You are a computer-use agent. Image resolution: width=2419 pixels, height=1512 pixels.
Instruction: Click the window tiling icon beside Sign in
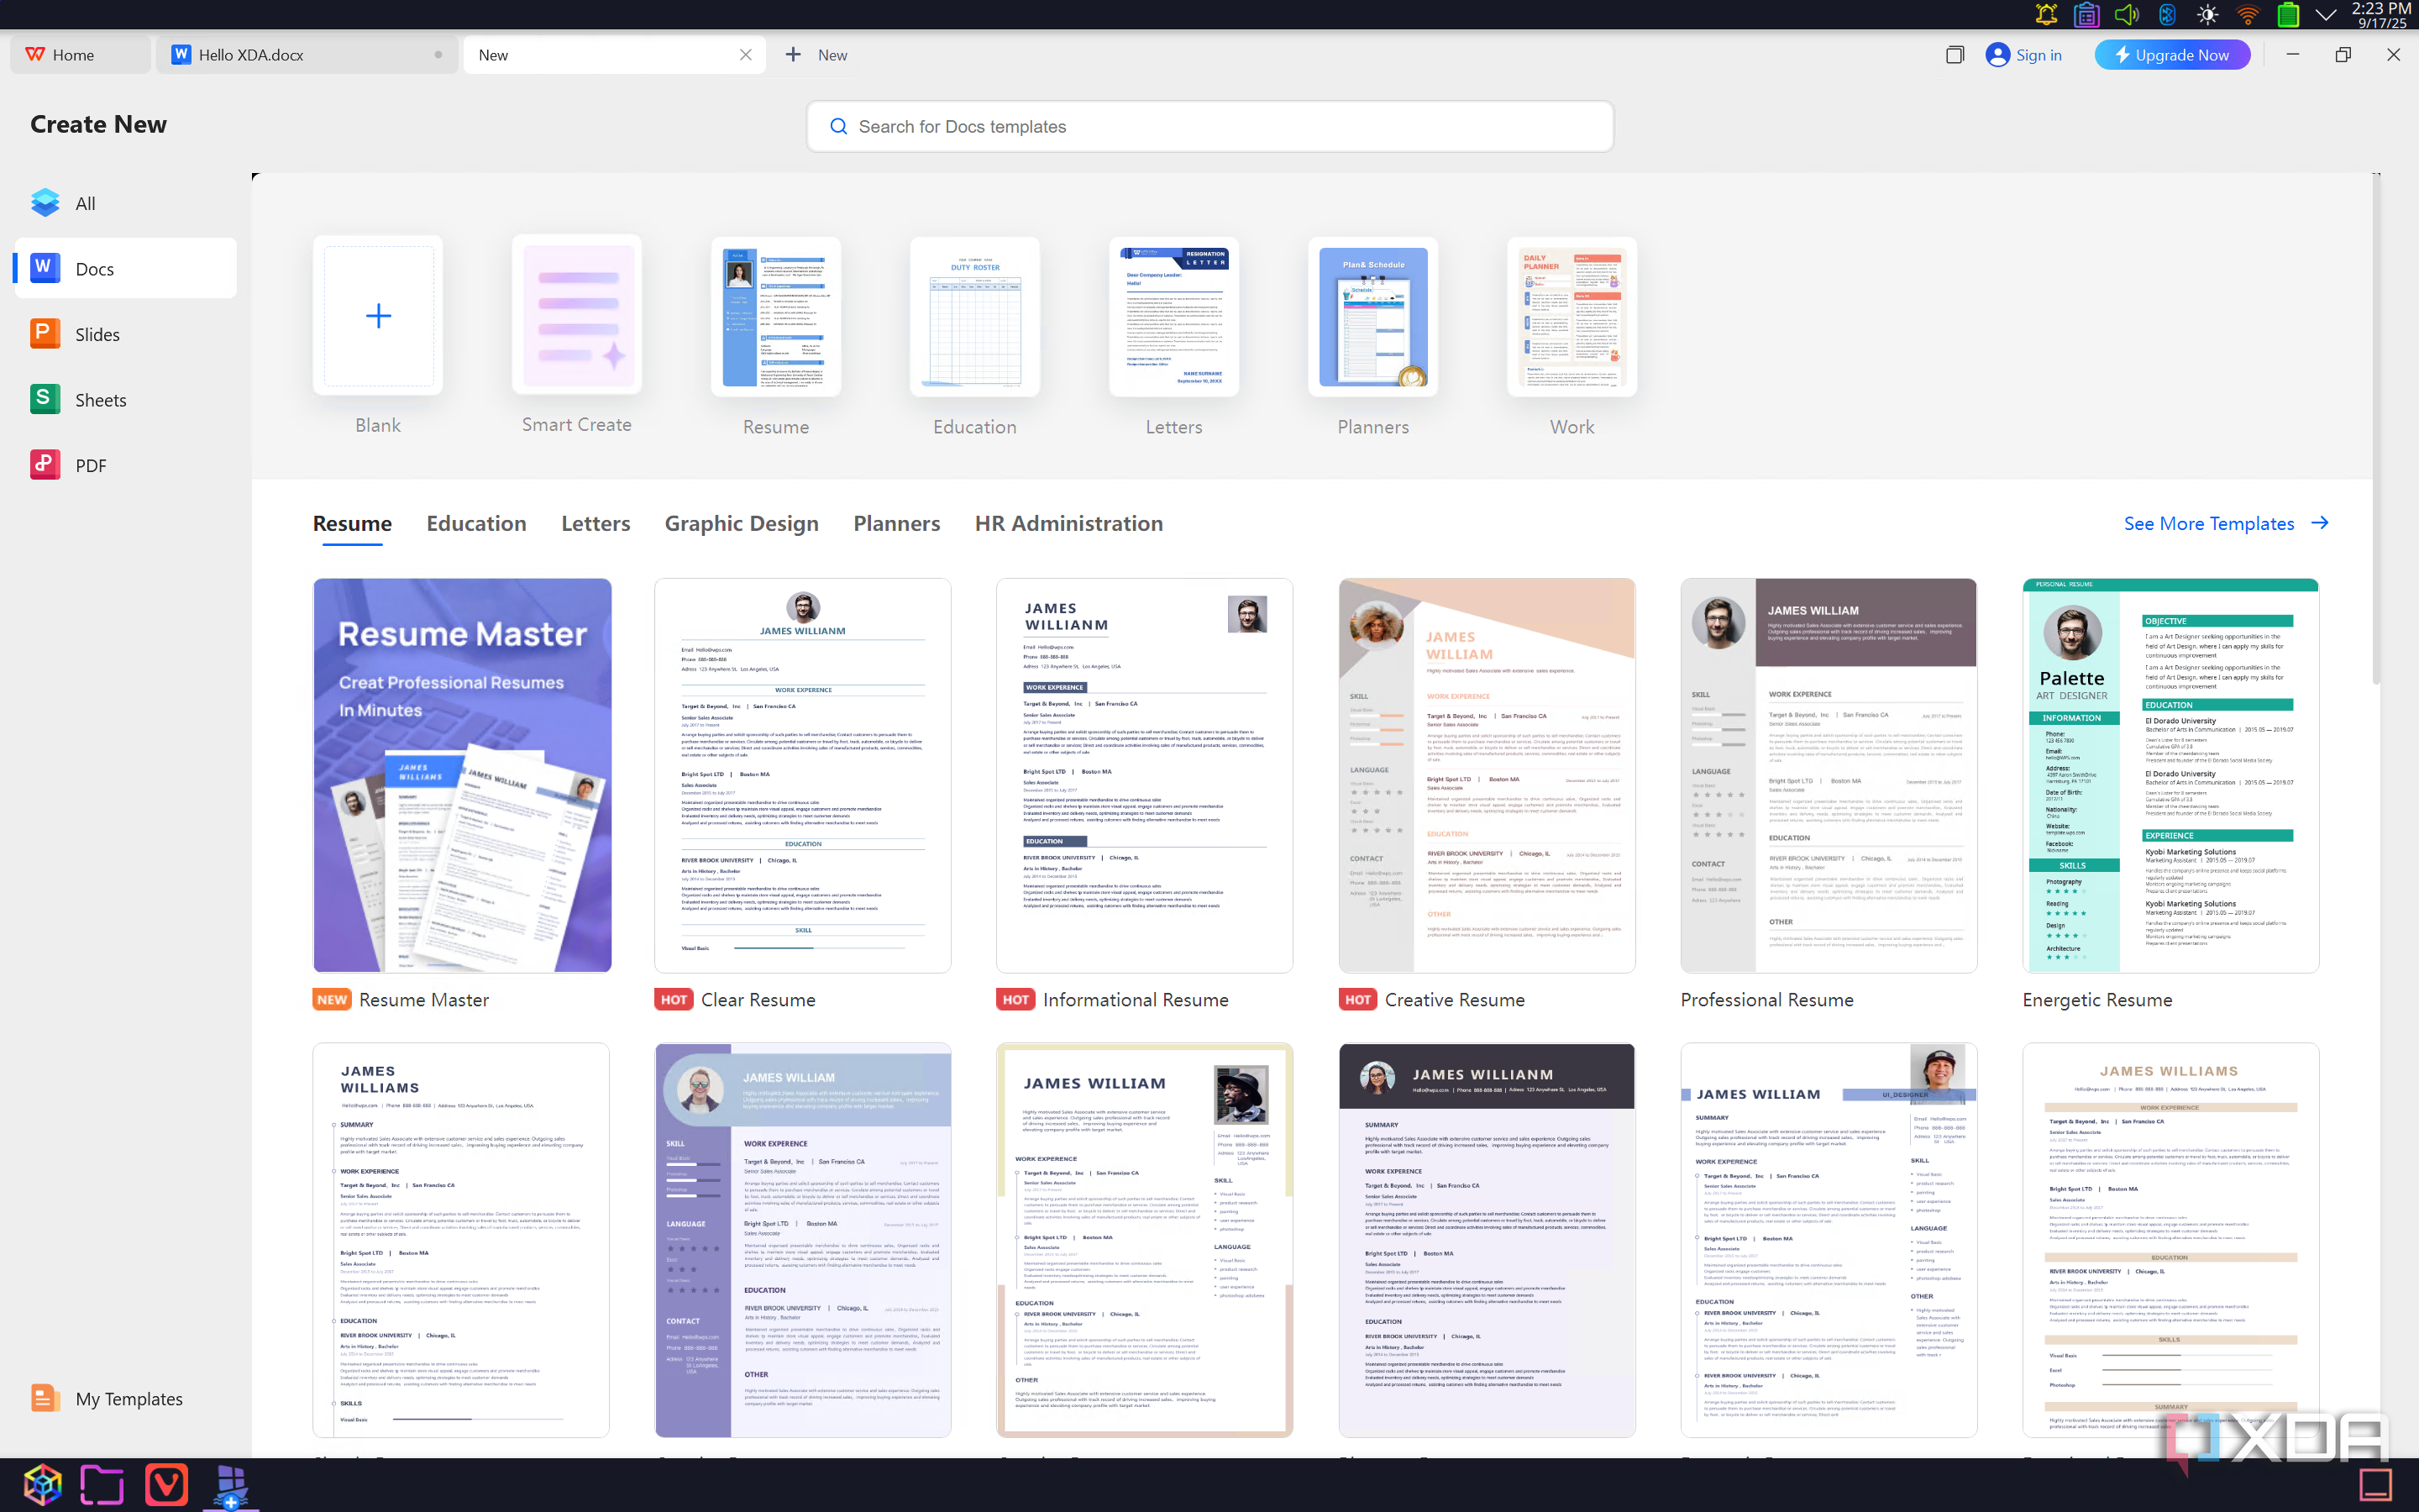point(1955,55)
